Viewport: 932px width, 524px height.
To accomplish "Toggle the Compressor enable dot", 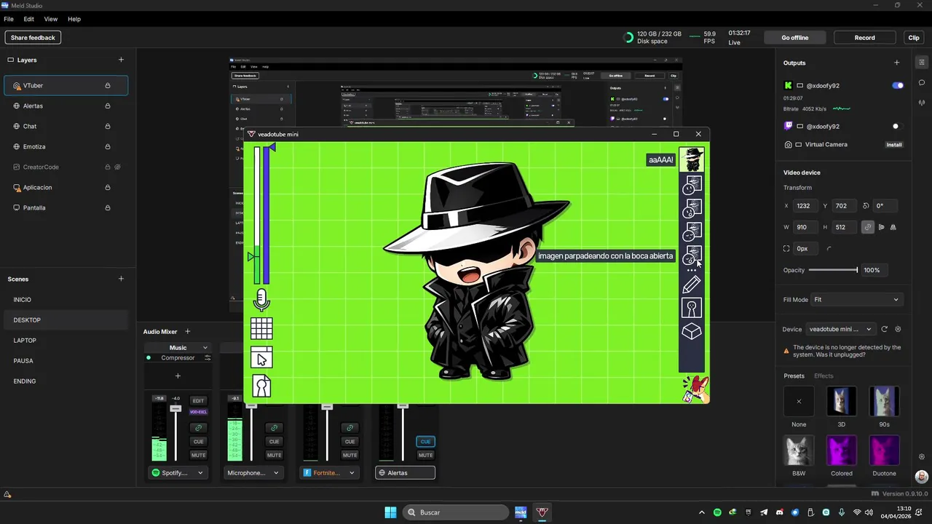I will (149, 358).
